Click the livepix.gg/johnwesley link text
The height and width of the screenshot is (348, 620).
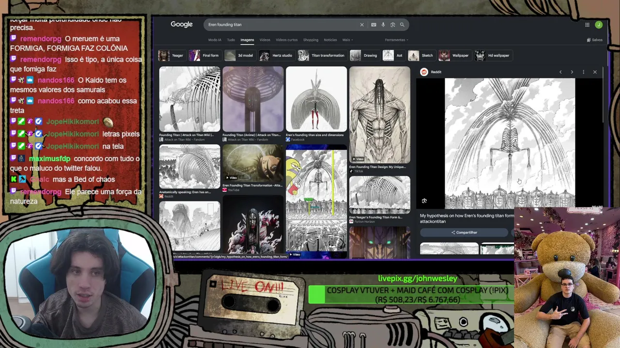click(418, 278)
